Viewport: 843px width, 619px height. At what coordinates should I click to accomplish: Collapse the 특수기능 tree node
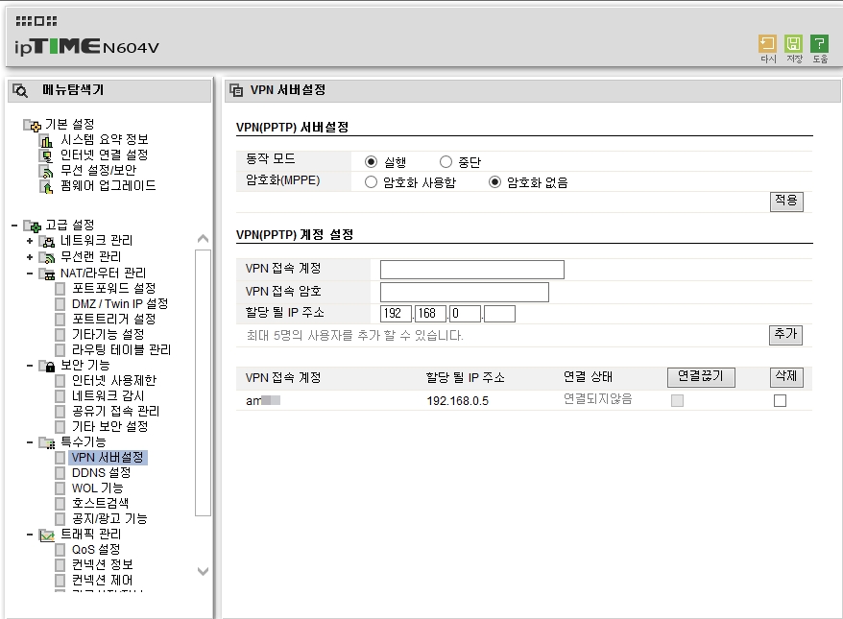[30, 442]
